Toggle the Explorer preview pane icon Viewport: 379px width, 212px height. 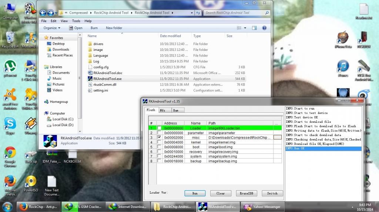coord(255,28)
